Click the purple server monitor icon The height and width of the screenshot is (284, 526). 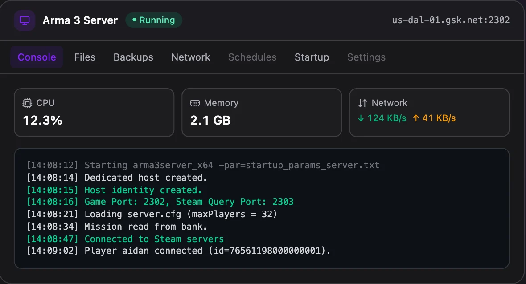coord(25,20)
